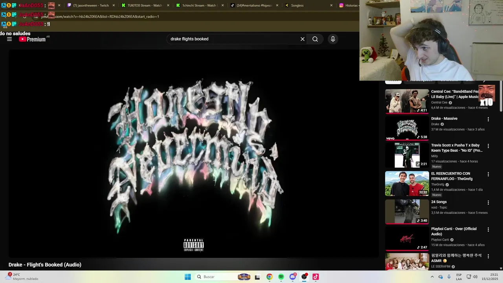Image resolution: width=503 pixels, height=283 pixels.
Task: Open TikTok from the taskbar
Action: (316, 277)
